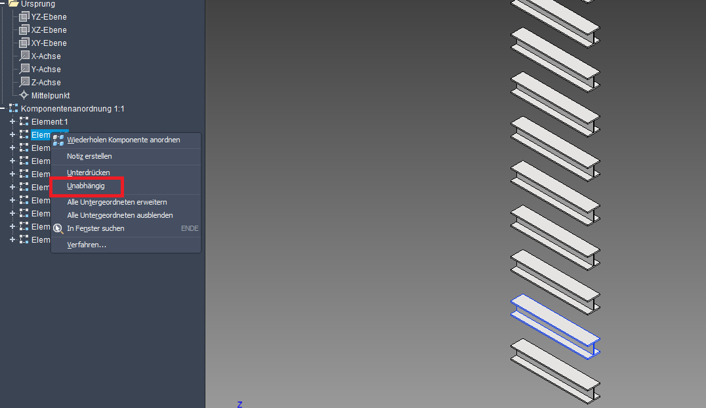The width and height of the screenshot is (706, 408).
Task: Click the pattern icon beside Wiederholen Komponente anordnen
Action: tap(58, 140)
